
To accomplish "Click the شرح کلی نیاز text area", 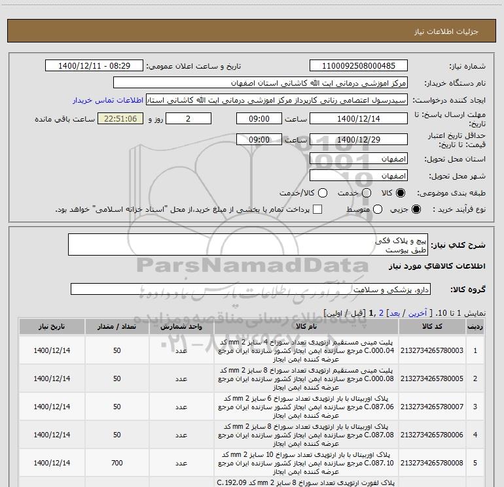I will pyautogui.click(x=248, y=244).
